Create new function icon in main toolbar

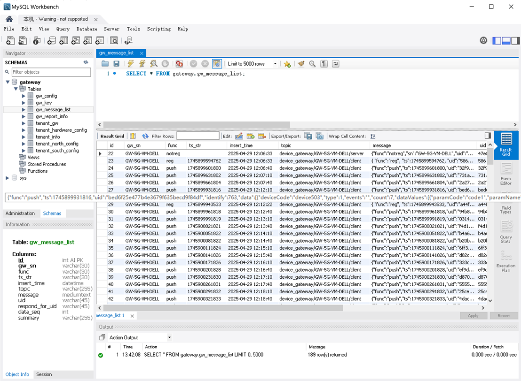[99, 40]
